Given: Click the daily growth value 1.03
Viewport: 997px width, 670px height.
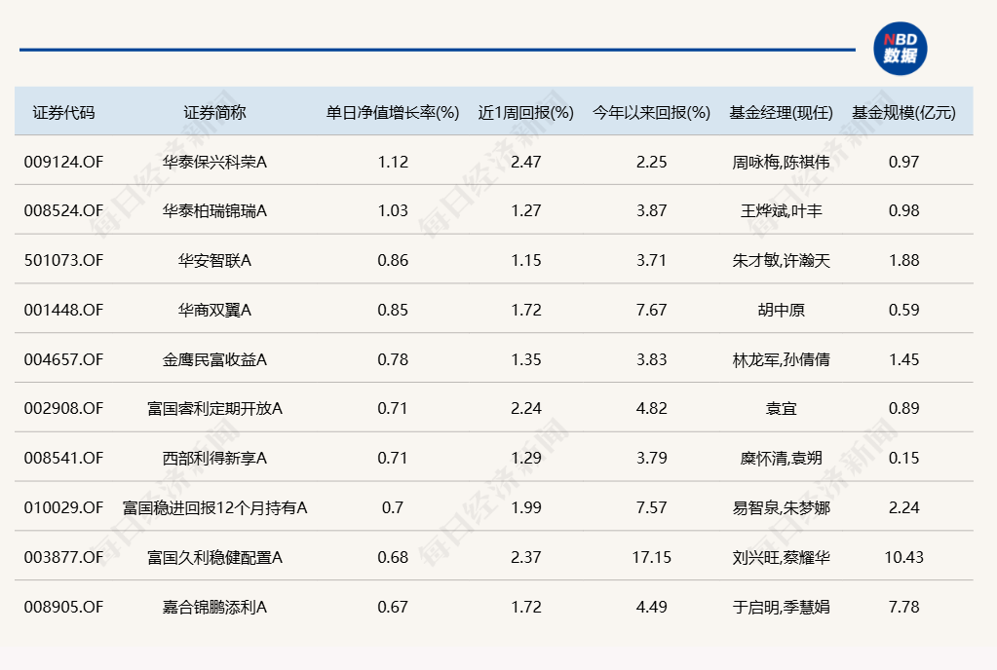Looking at the screenshot, I should pos(393,211).
